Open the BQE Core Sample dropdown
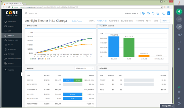 [x=132, y=14]
